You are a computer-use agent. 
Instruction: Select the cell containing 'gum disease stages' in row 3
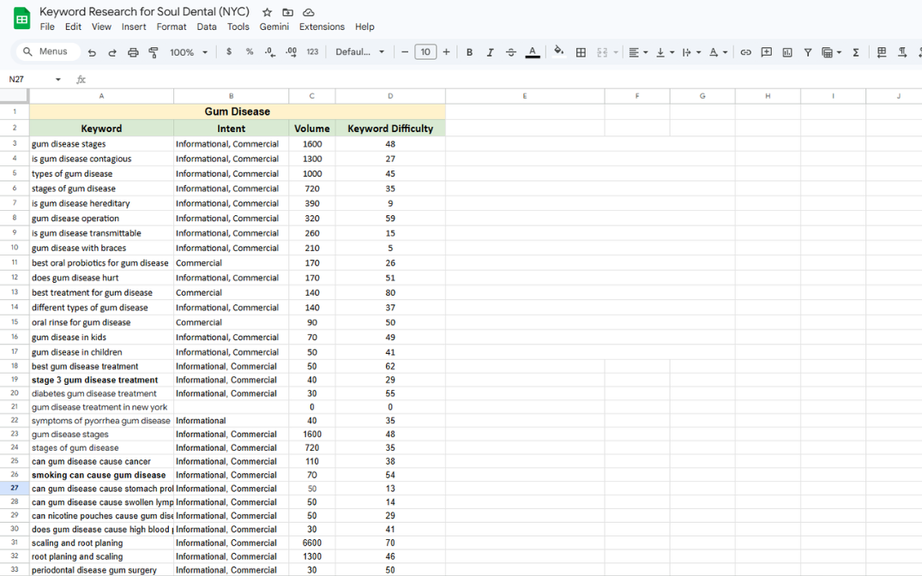pyautogui.click(x=101, y=144)
